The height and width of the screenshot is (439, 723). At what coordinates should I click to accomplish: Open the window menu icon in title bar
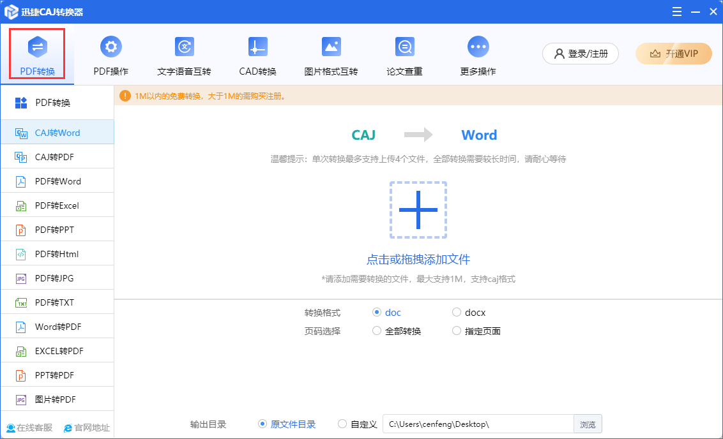click(x=676, y=11)
